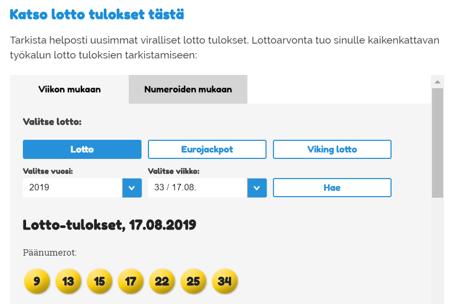The width and height of the screenshot is (457, 304).
Task: Click the yellow lotto ball number 17
Action: pyautogui.click(x=131, y=281)
